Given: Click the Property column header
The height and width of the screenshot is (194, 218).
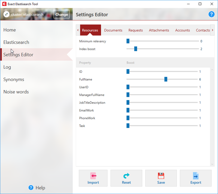Looking at the screenshot, I should (85, 63).
